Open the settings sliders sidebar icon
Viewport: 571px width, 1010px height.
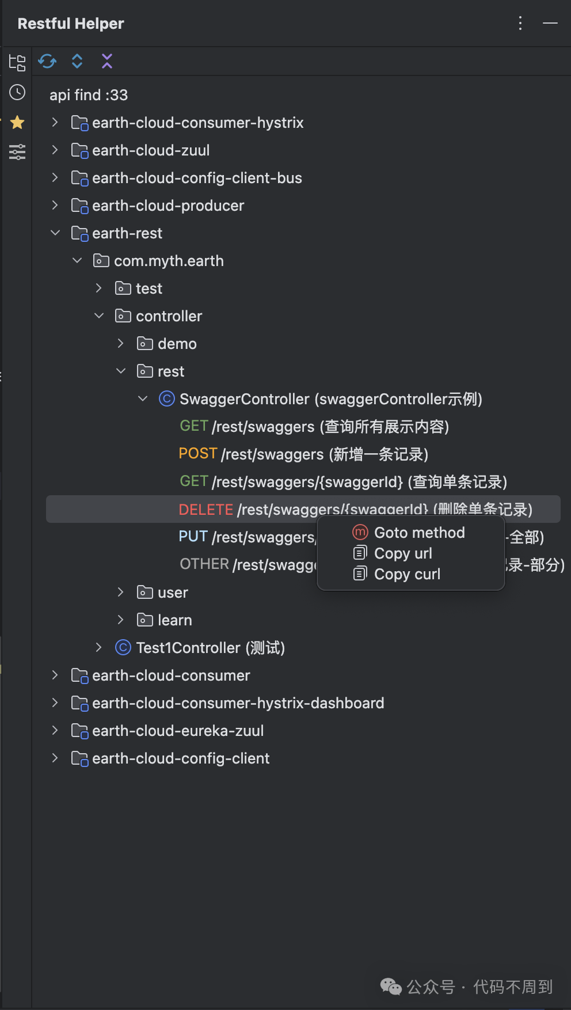tap(17, 151)
